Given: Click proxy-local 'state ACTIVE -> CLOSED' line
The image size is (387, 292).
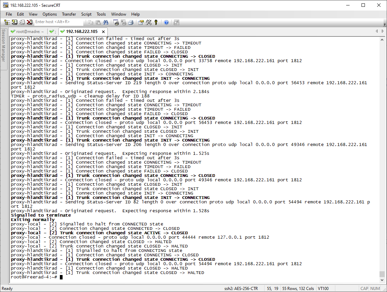Looking at the screenshot, I should coord(99,233).
